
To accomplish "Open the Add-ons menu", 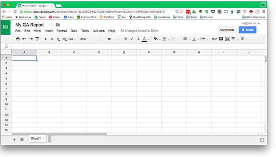I will point(99,31).
